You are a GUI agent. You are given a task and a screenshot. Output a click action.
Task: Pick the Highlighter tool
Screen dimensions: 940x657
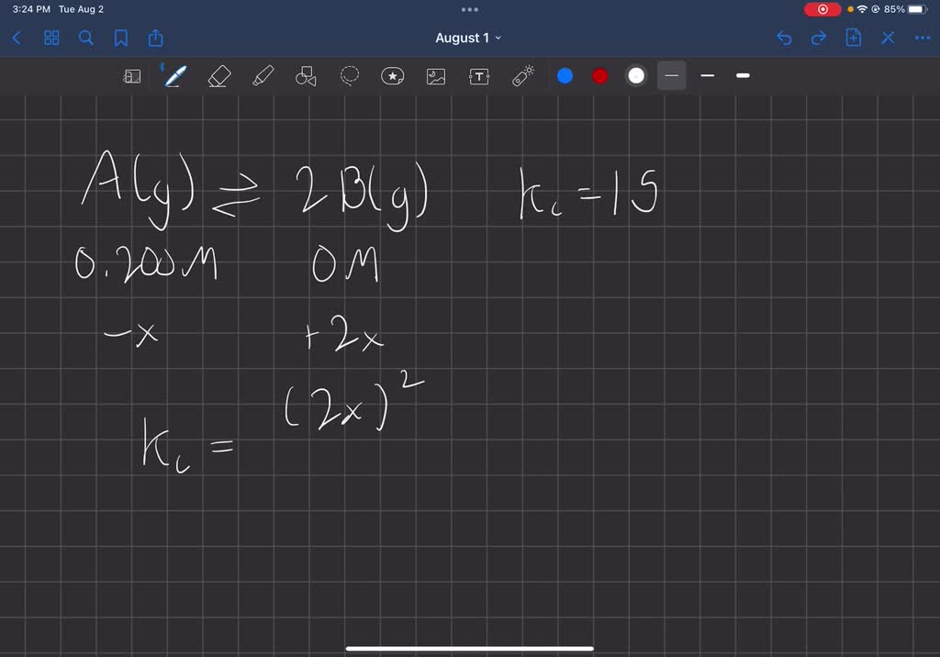coord(262,76)
